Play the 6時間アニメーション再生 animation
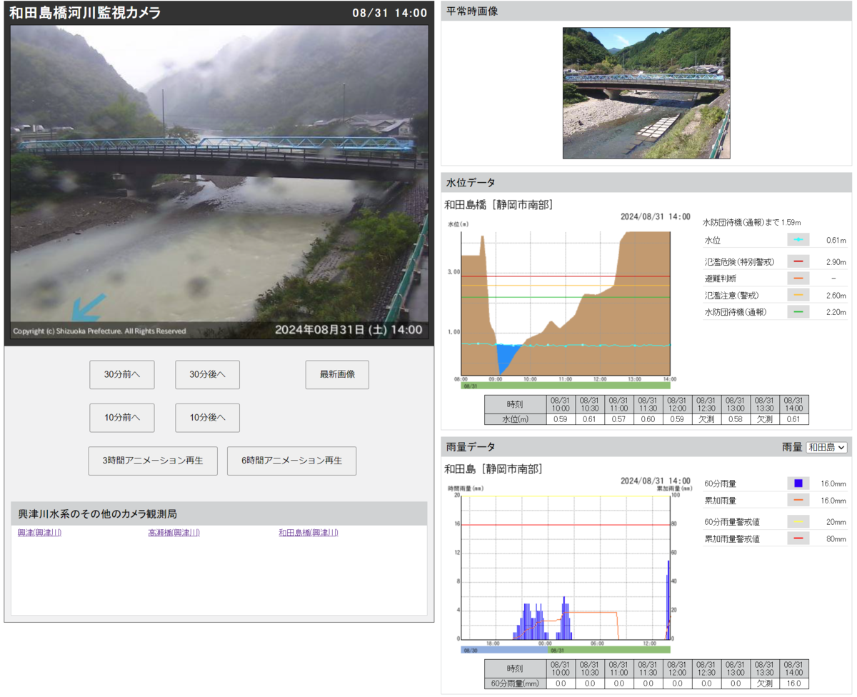 pyautogui.click(x=292, y=461)
